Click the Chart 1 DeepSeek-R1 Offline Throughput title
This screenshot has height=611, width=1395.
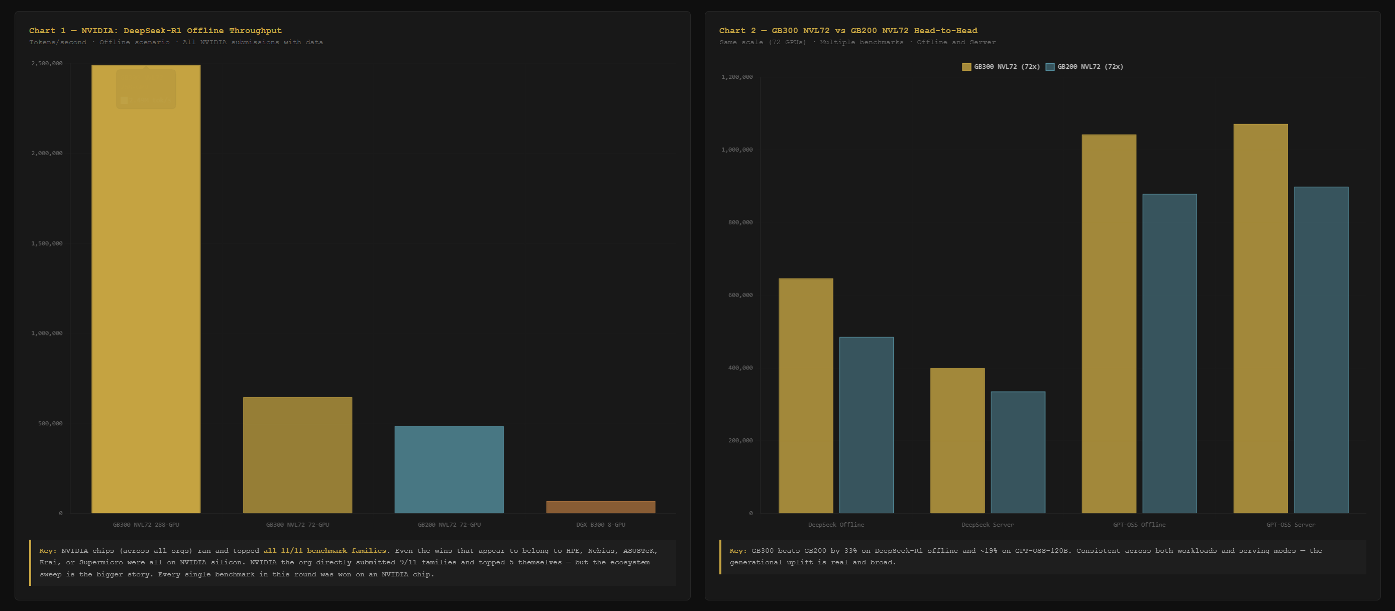(155, 30)
